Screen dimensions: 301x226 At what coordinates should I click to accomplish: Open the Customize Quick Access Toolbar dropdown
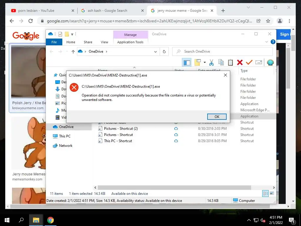[72, 34]
